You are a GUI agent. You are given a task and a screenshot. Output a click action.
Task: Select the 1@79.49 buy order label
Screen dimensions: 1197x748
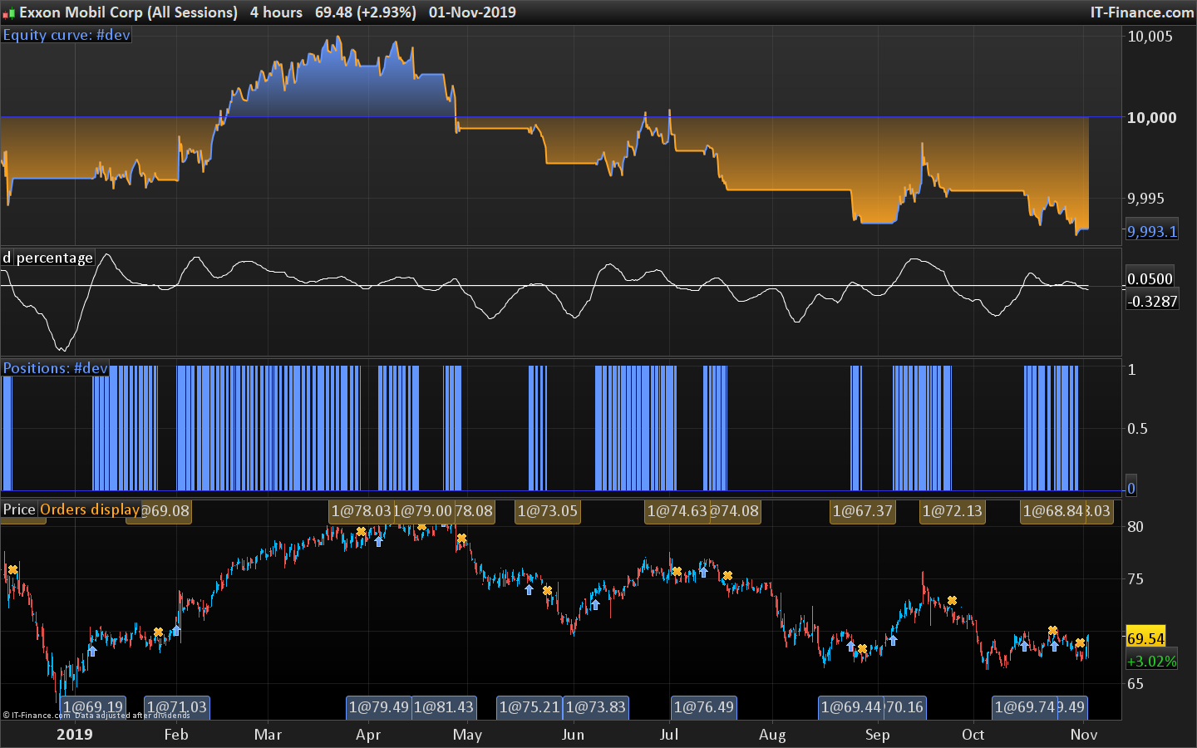[x=379, y=707]
